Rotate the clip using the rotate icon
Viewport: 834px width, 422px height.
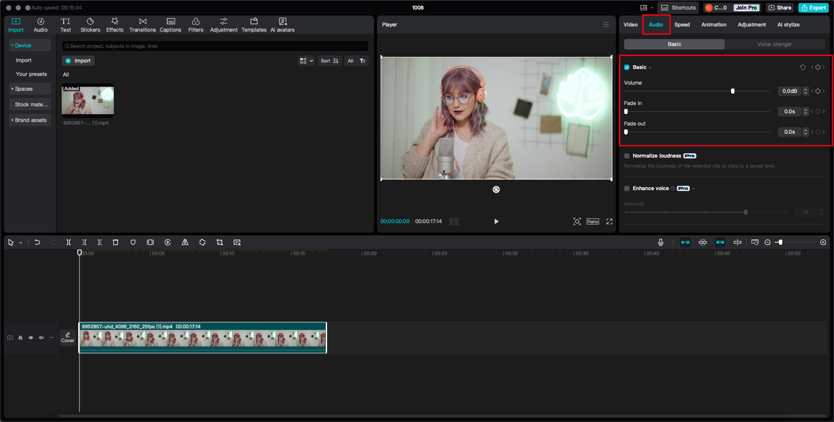tap(202, 242)
